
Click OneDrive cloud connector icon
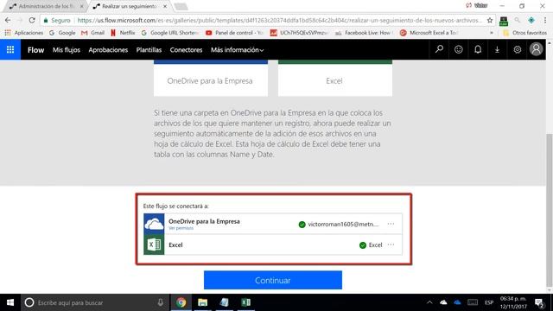[154, 224]
